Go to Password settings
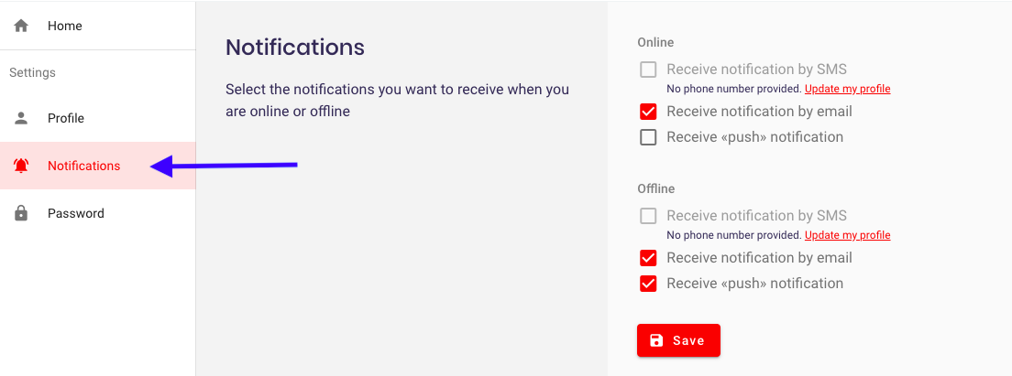Image resolution: width=1012 pixels, height=376 pixels. pos(97,213)
